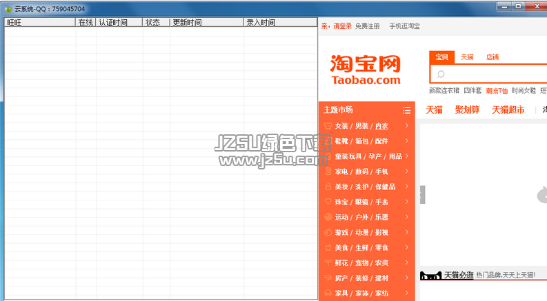The width and height of the screenshot is (547, 301).
Task: Open the 内衣 category link
Action: click(x=381, y=126)
